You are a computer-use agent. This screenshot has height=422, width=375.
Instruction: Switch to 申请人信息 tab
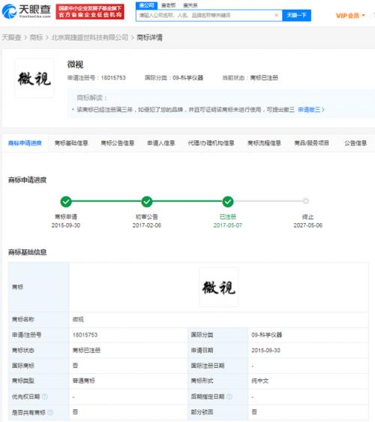(x=161, y=143)
